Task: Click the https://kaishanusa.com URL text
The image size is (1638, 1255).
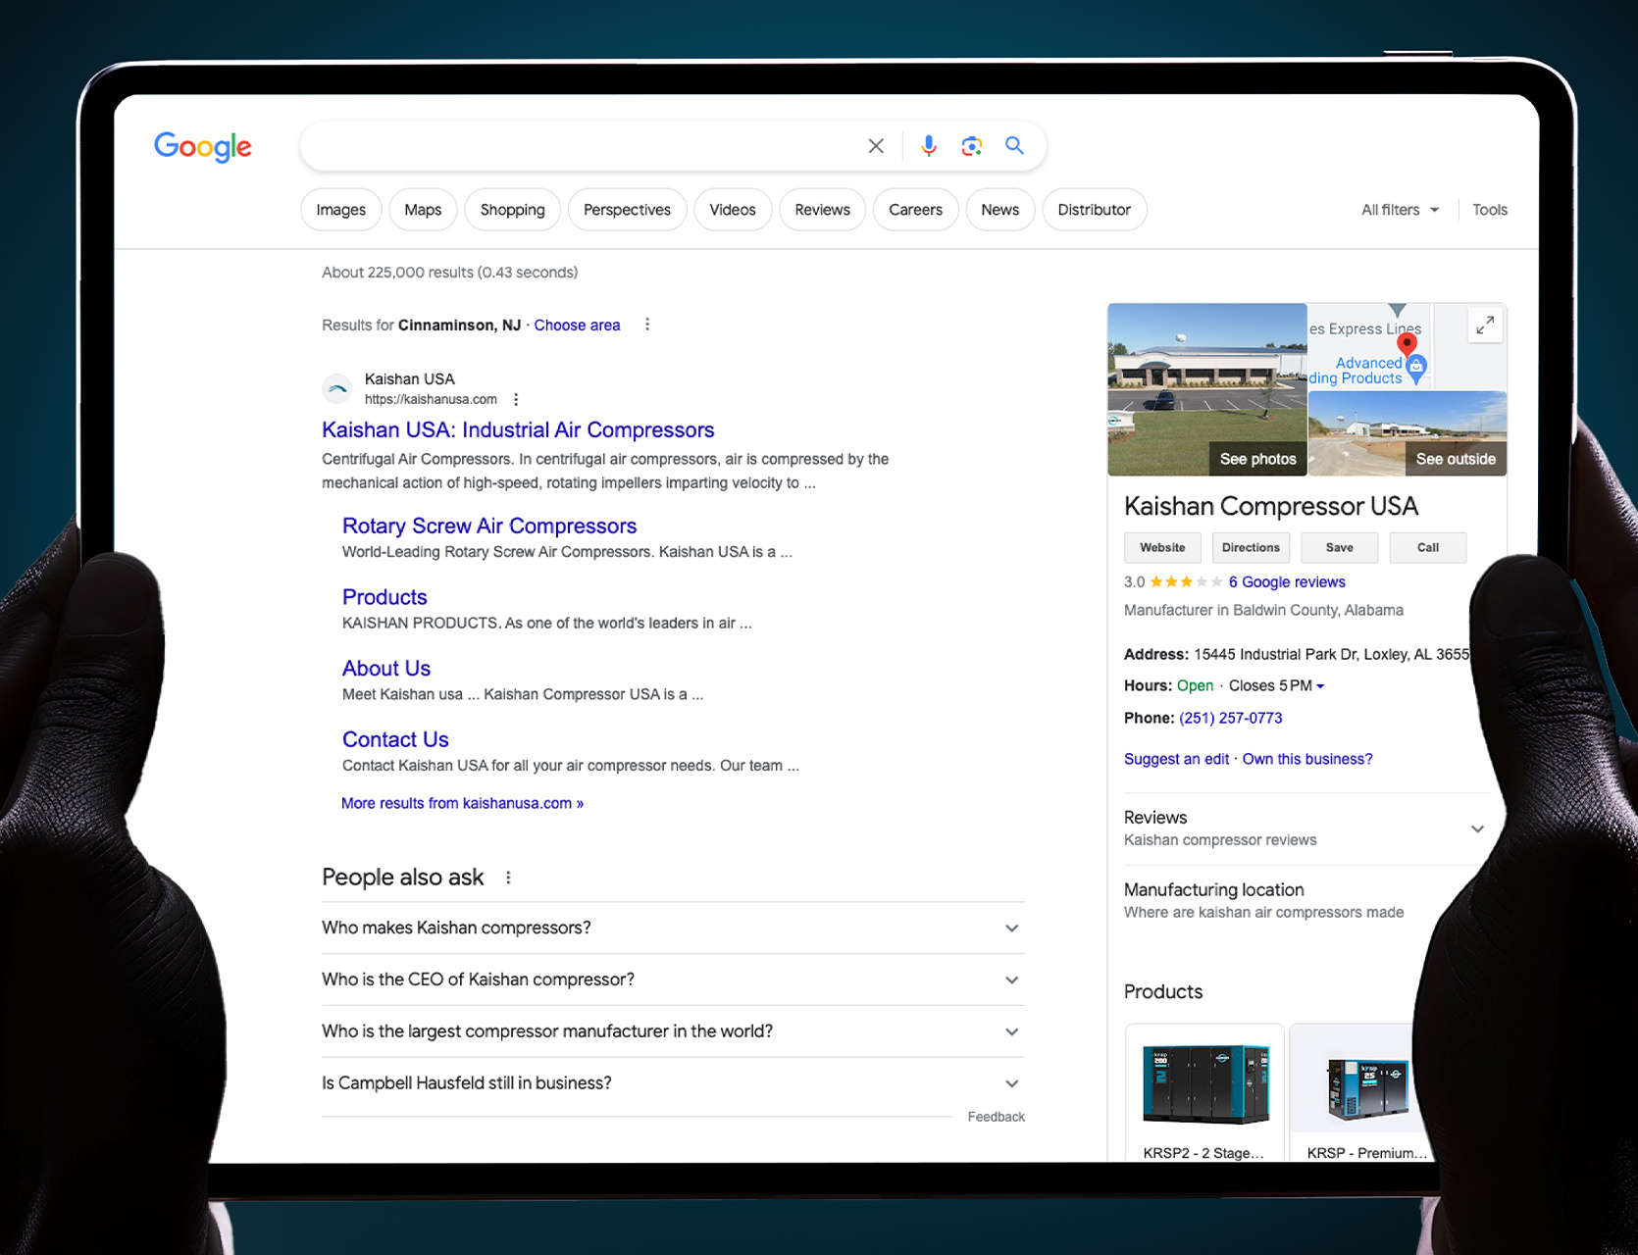Action: [x=431, y=400]
